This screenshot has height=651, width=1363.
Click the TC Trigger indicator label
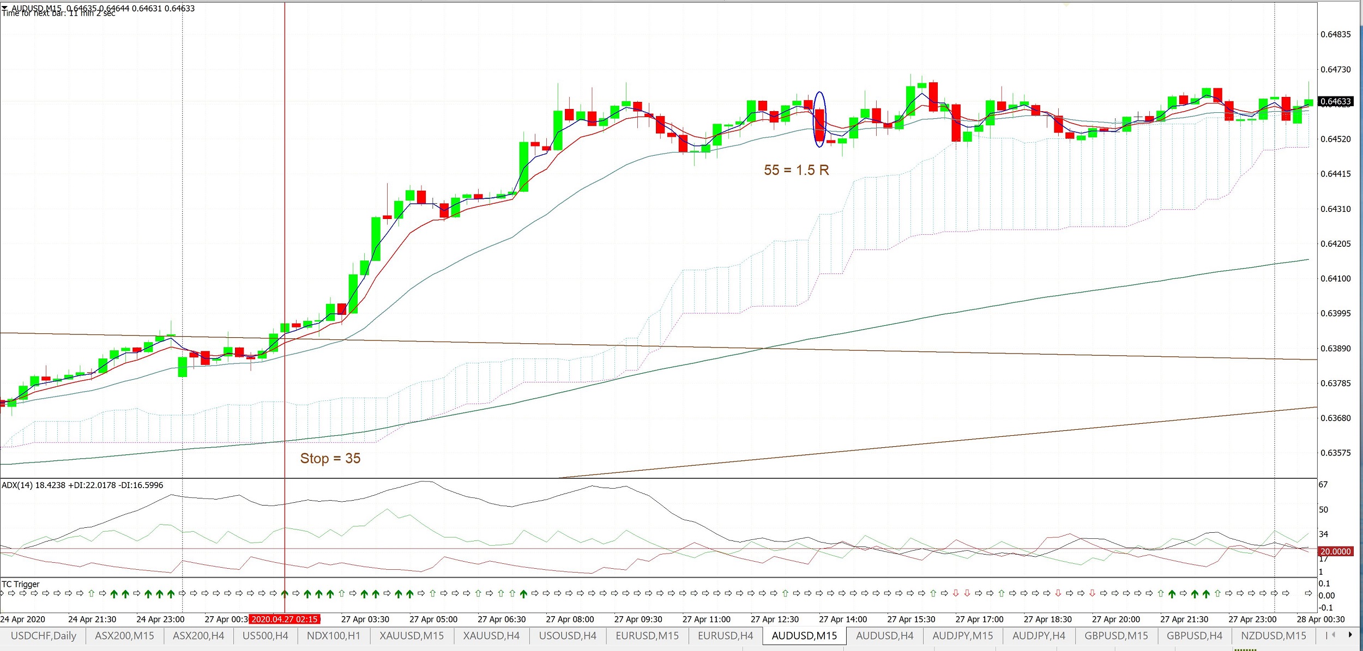pos(21,584)
